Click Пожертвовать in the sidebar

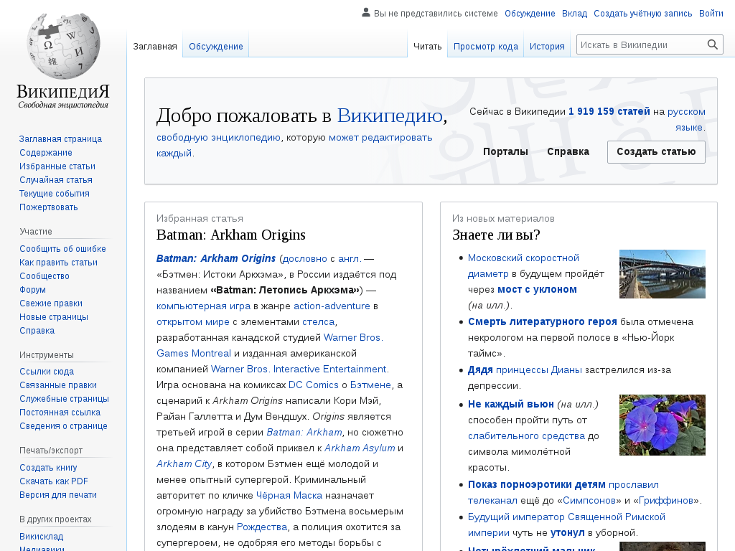pos(49,207)
